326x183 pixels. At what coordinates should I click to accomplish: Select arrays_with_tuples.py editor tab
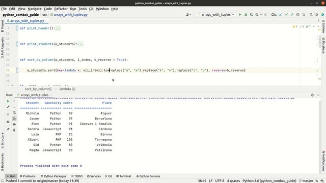click(27, 21)
